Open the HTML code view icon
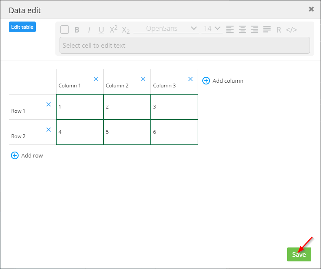 [291, 30]
